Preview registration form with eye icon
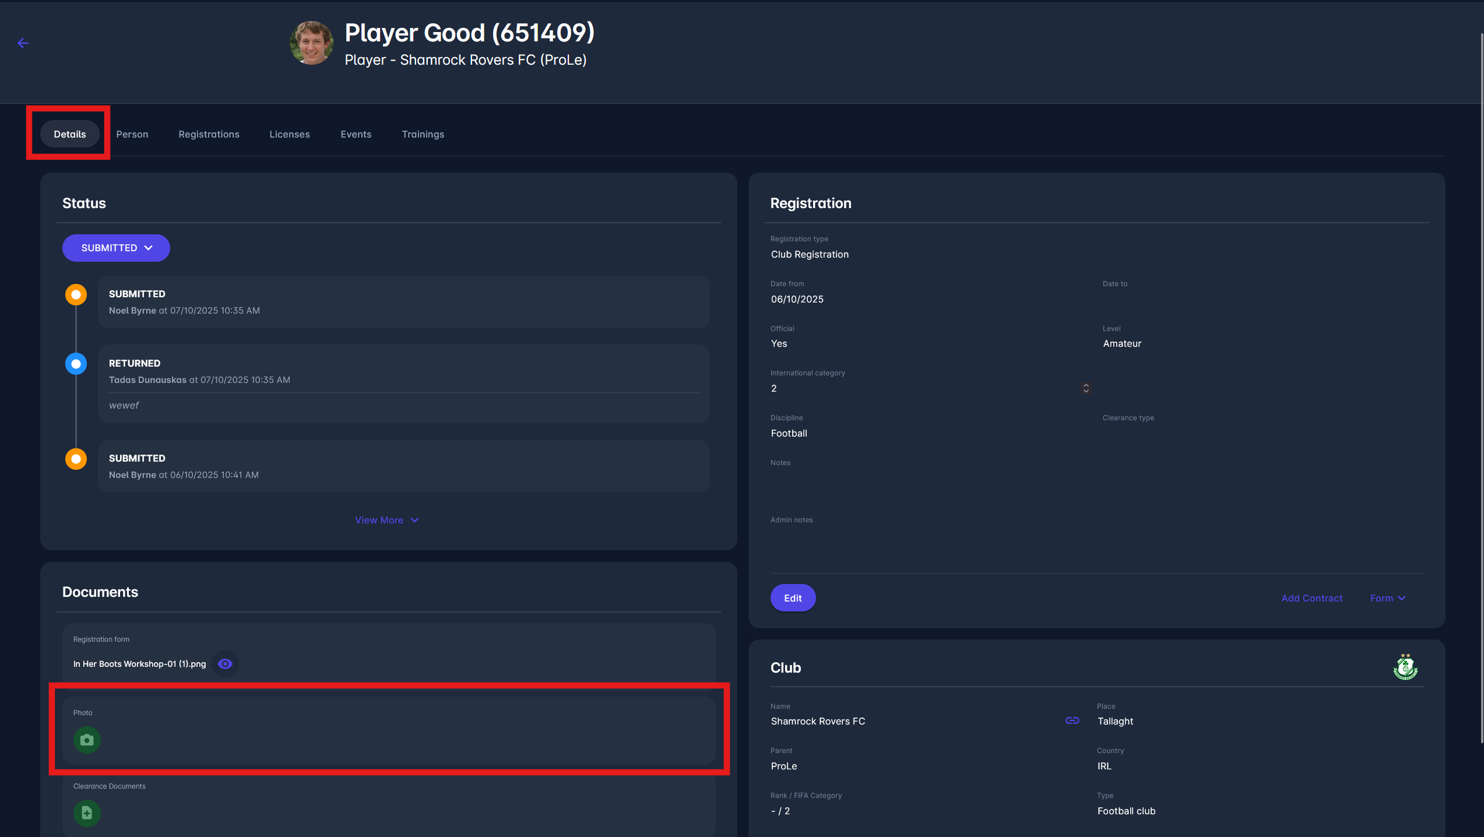The height and width of the screenshot is (837, 1484). (x=225, y=664)
